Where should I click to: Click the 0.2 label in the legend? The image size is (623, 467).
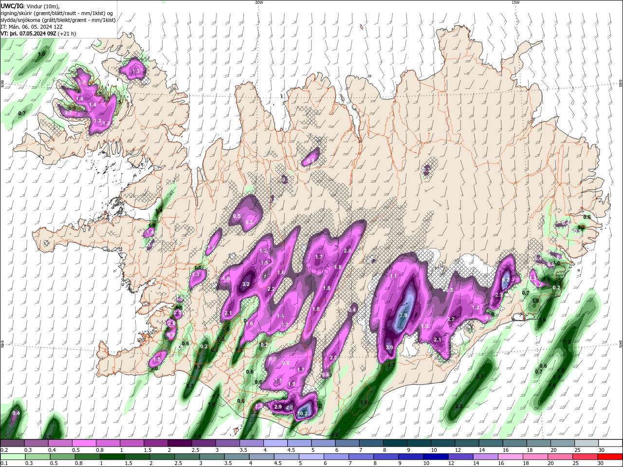[4, 450]
